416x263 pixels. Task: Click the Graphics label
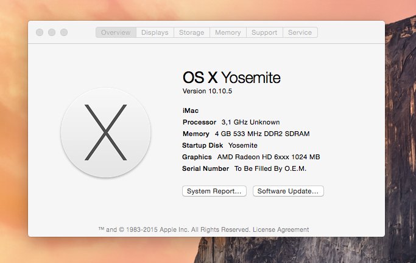(197, 157)
